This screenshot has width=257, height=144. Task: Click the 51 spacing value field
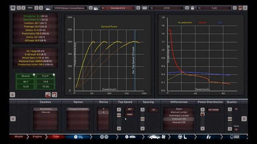click(x=153, y=110)
